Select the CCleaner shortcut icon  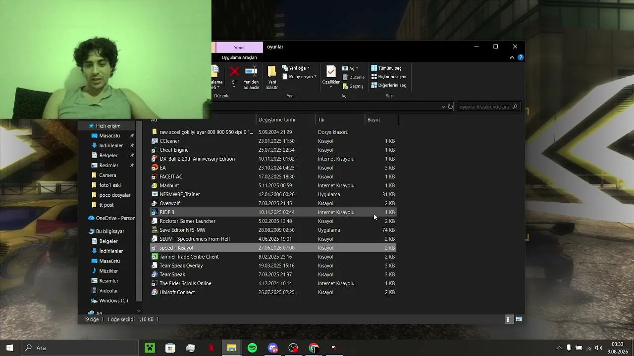click(x=155, y=141)
